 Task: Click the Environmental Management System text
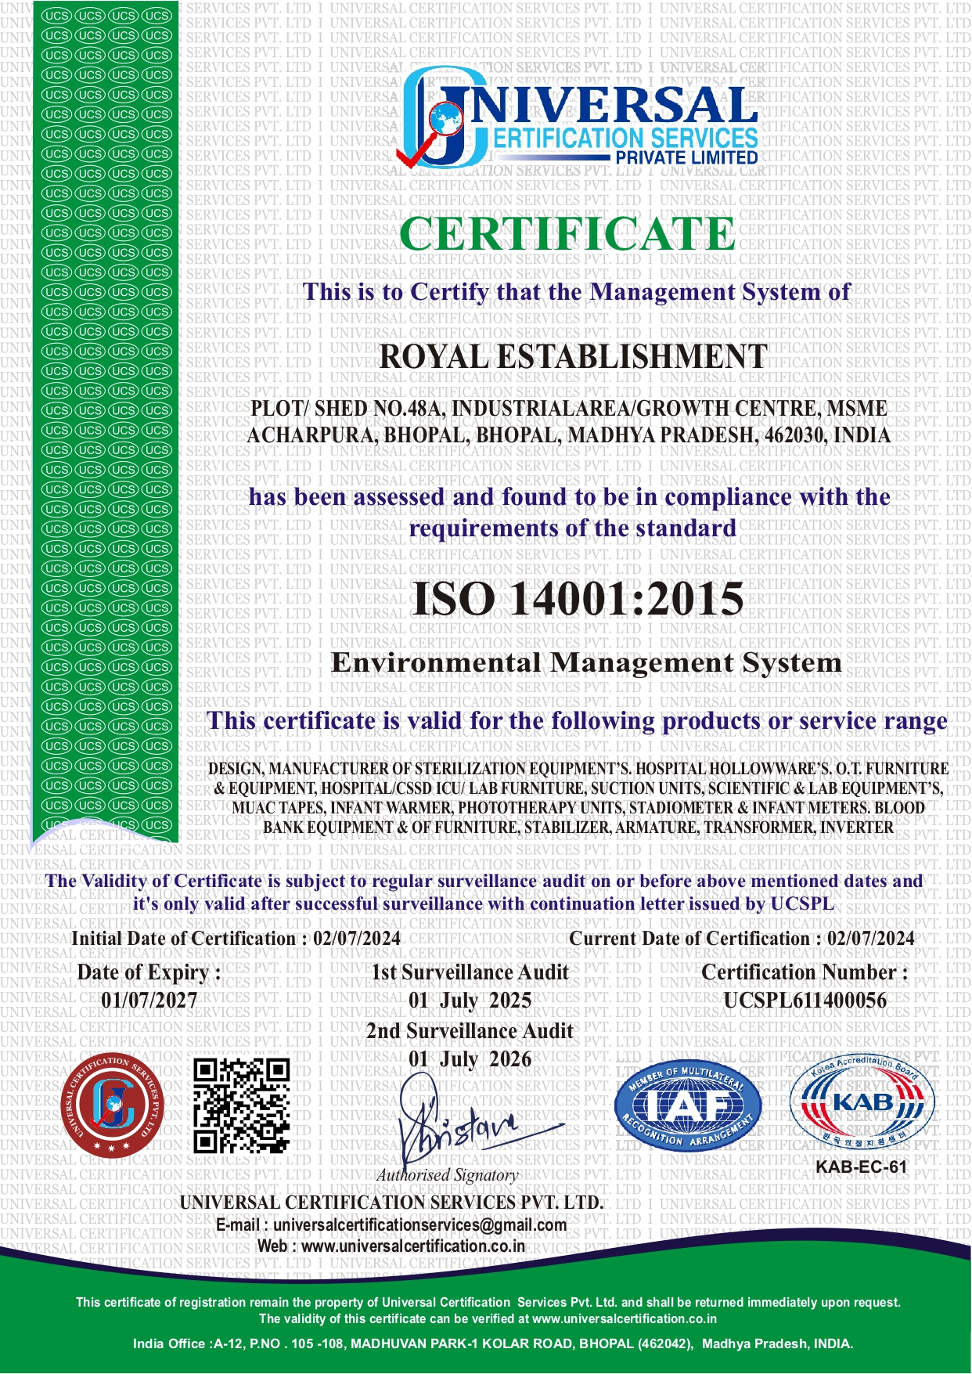(586, 662)
